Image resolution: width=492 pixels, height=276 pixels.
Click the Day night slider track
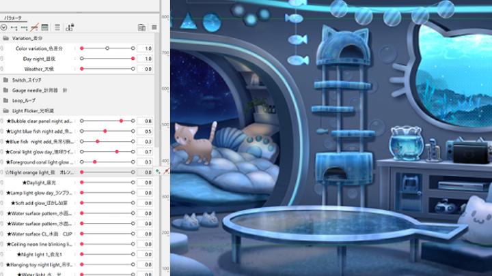pyautogui.click(x=107, y=59)
